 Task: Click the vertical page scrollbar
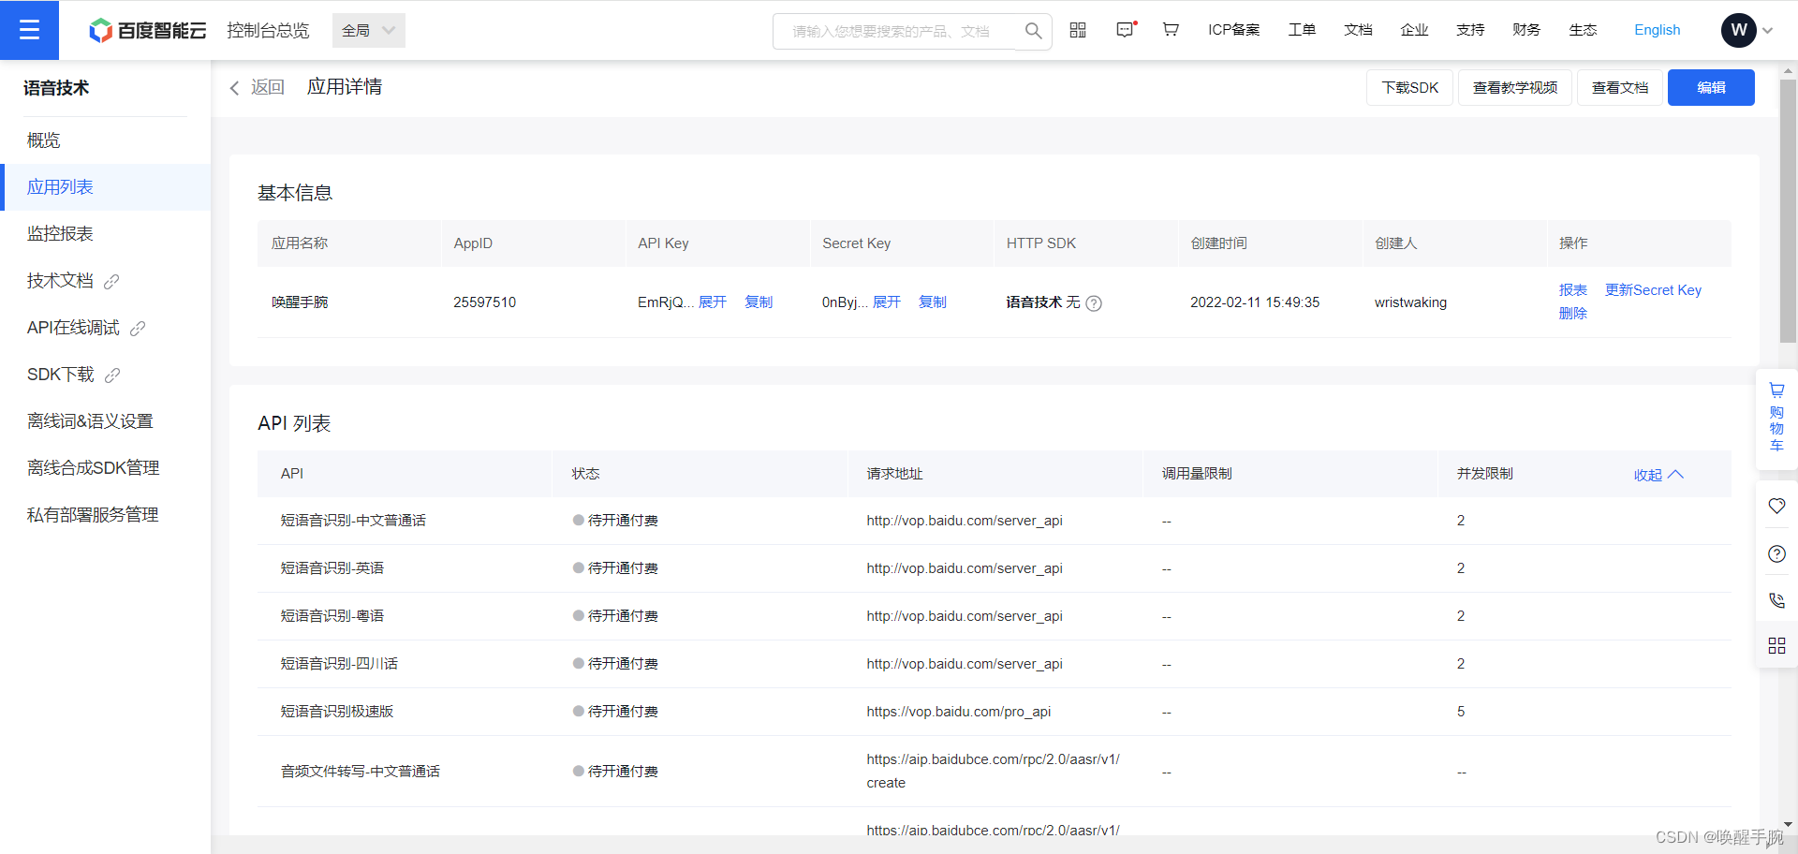tap(1788, 212)
